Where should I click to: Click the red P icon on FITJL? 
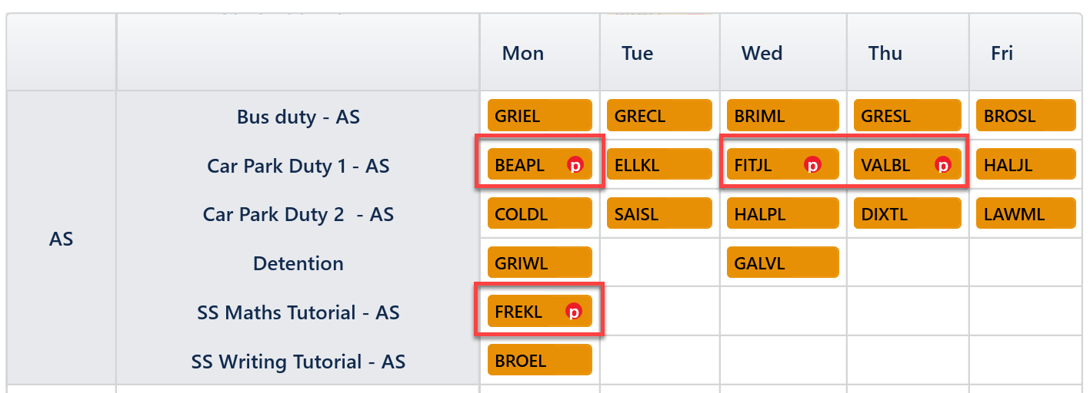(x=812, y=165)
